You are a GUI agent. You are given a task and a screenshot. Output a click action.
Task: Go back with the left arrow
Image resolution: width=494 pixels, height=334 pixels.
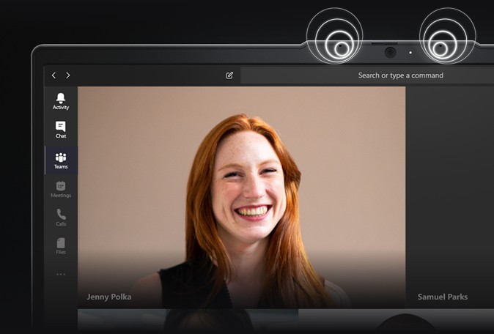pos(54,75)
